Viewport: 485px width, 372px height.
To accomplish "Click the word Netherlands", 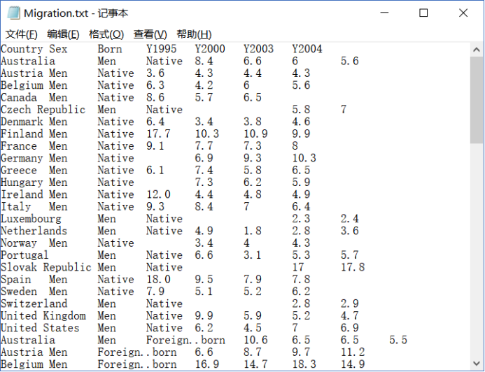I will pyautogui.click(x=34, y=231).
